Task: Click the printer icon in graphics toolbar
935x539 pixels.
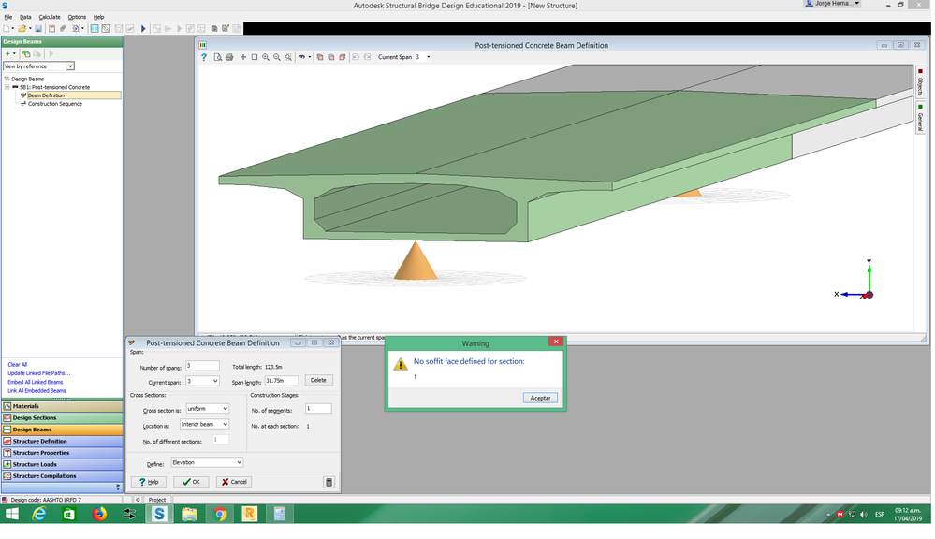Action: click(229, 57)
